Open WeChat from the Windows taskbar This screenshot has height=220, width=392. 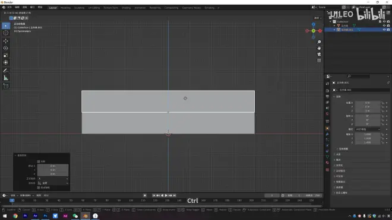[75, 216]
